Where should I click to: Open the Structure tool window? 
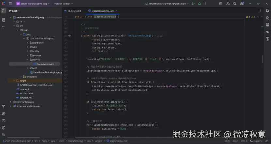tap(4, 20)
